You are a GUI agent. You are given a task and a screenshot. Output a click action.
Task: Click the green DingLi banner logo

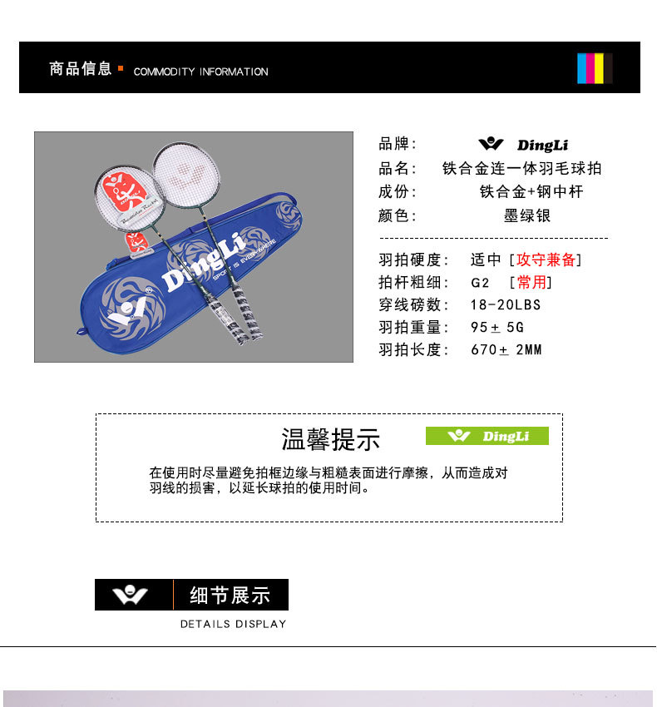487,436
